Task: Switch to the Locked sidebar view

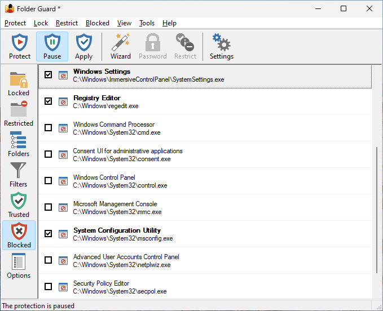Action: (19, 84)
